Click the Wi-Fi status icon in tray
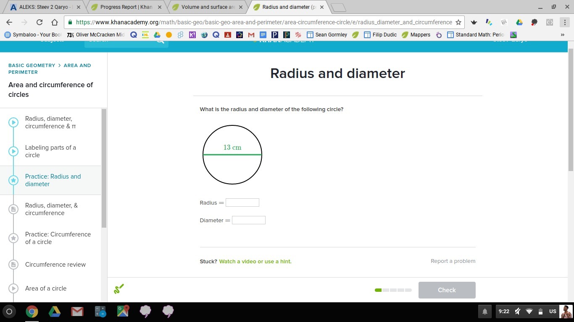Viewport: 574px width, 322px height. tap(529, 312)
